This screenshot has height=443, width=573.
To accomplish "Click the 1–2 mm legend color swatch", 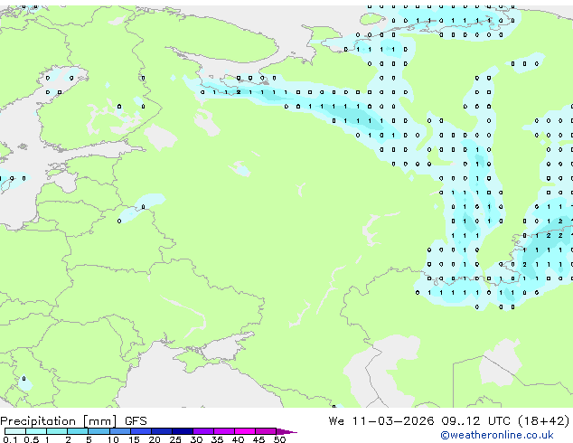I will point(57,431).
